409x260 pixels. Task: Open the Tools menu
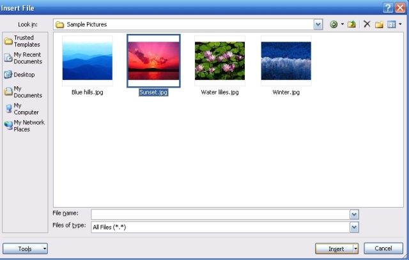pos(25,249)
